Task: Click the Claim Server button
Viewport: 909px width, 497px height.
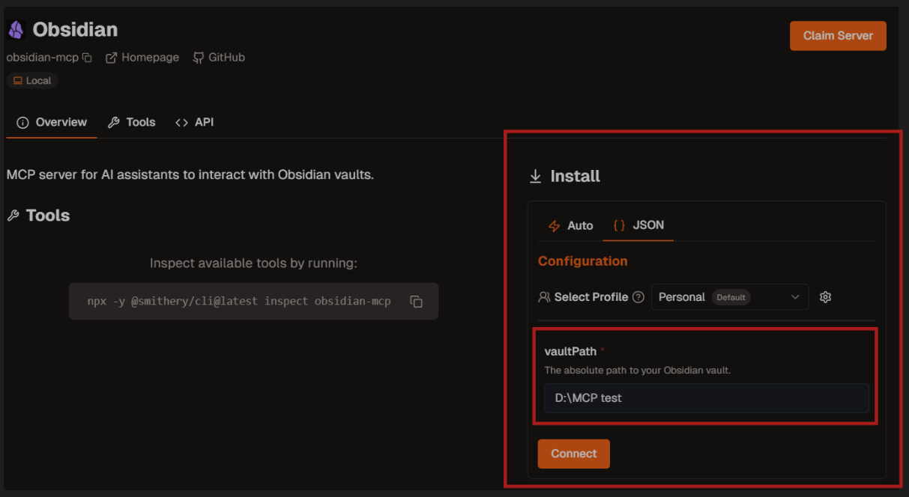Action: tap(838, 36)
